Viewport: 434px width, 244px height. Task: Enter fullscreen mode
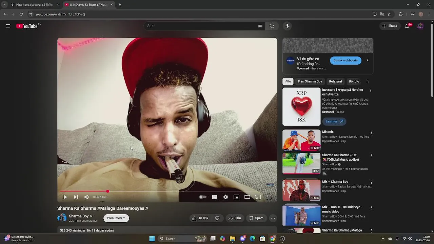[269, 197]
